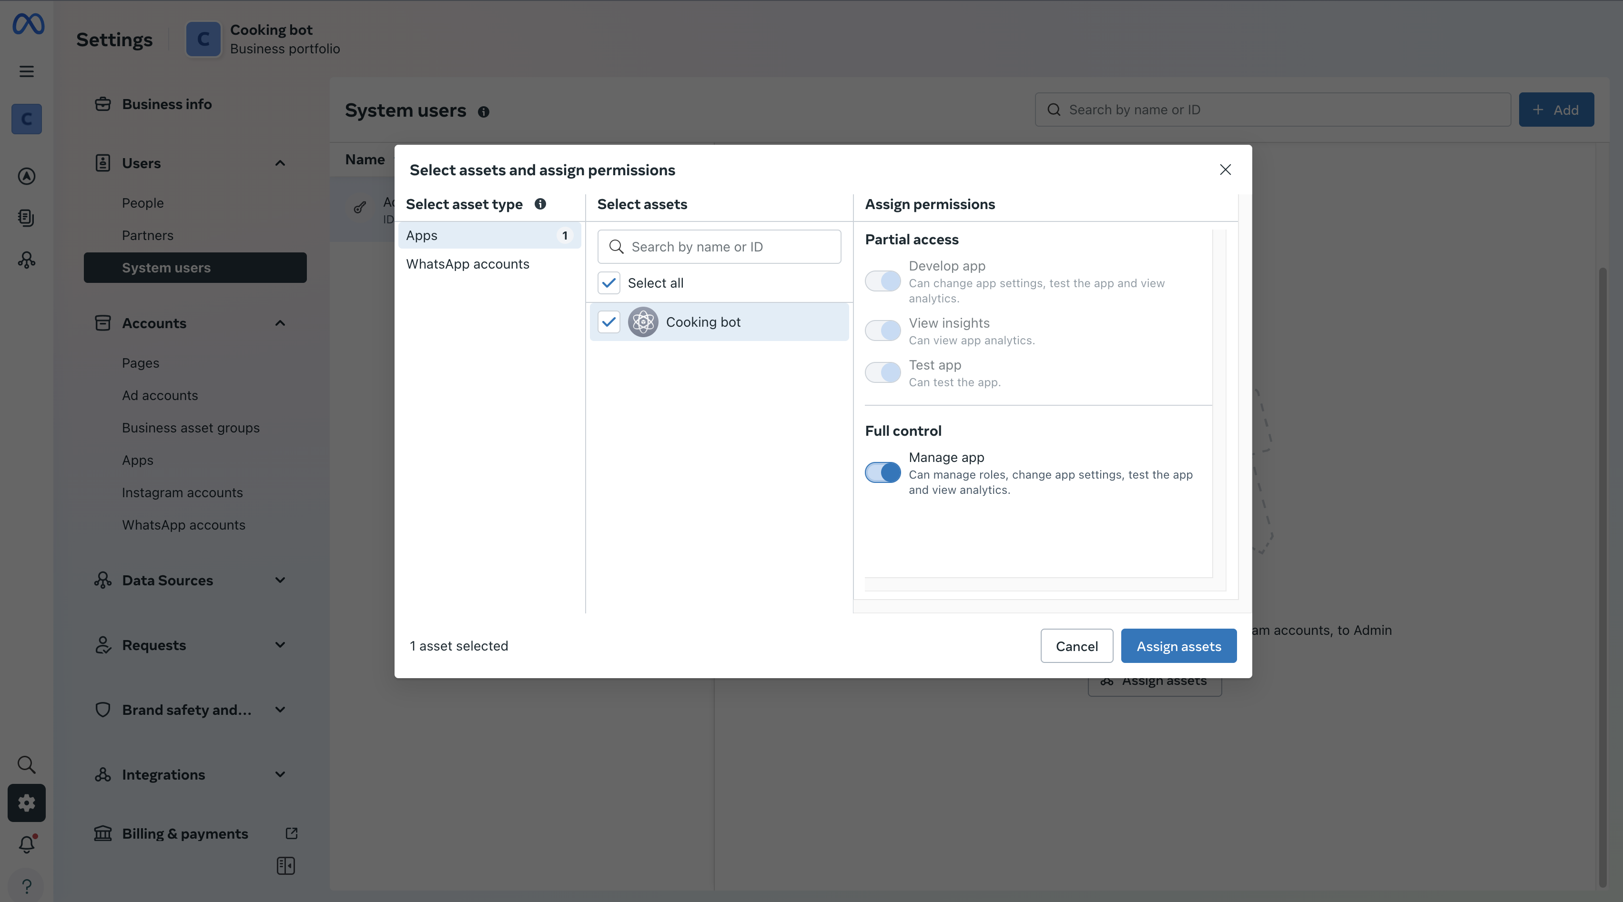The width and height of the screenshot is (1623, 902).
Task: Focus the dialog asset search field
Action: 719,246
